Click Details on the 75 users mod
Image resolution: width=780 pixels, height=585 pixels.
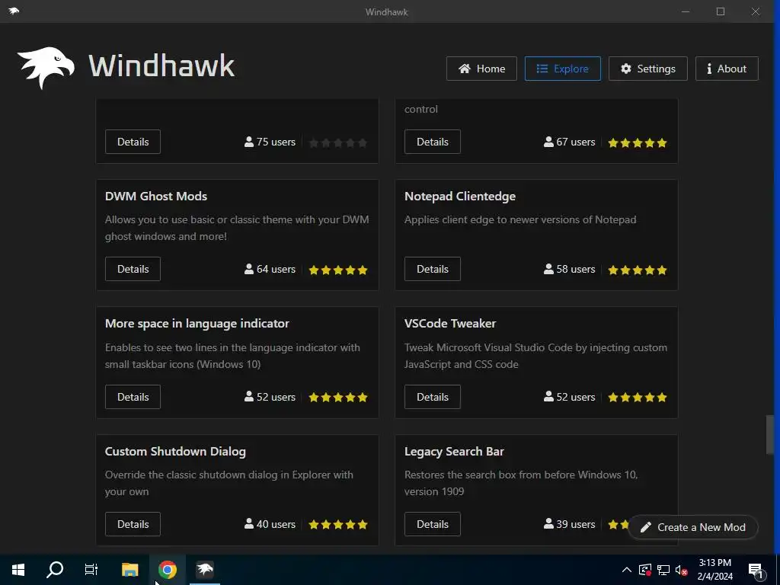click(133, 142)
